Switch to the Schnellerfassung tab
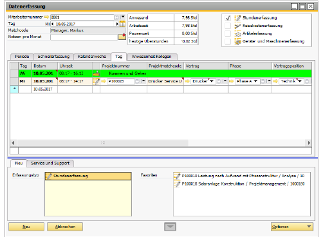The height and width of the screenshot is (237, 323). point(53,57)
